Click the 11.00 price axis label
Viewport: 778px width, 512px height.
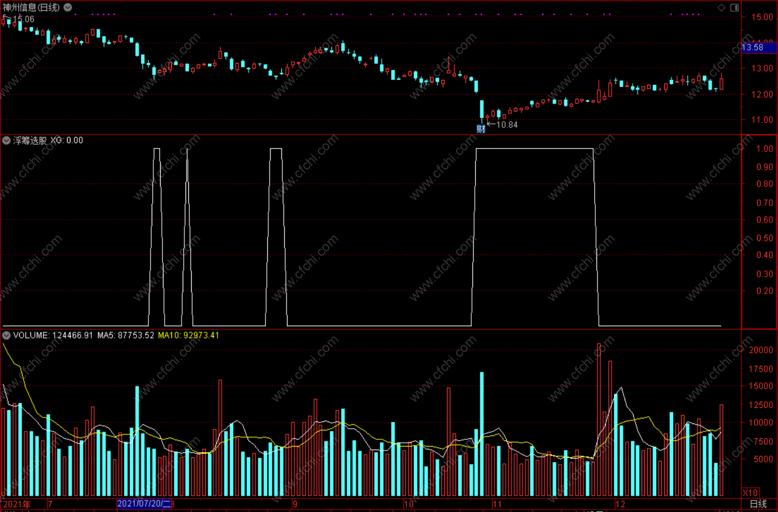click(762, 120)
